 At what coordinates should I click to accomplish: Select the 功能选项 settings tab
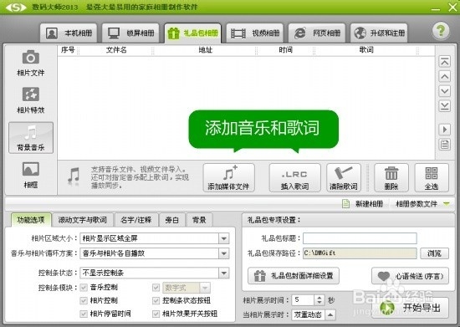31,220
